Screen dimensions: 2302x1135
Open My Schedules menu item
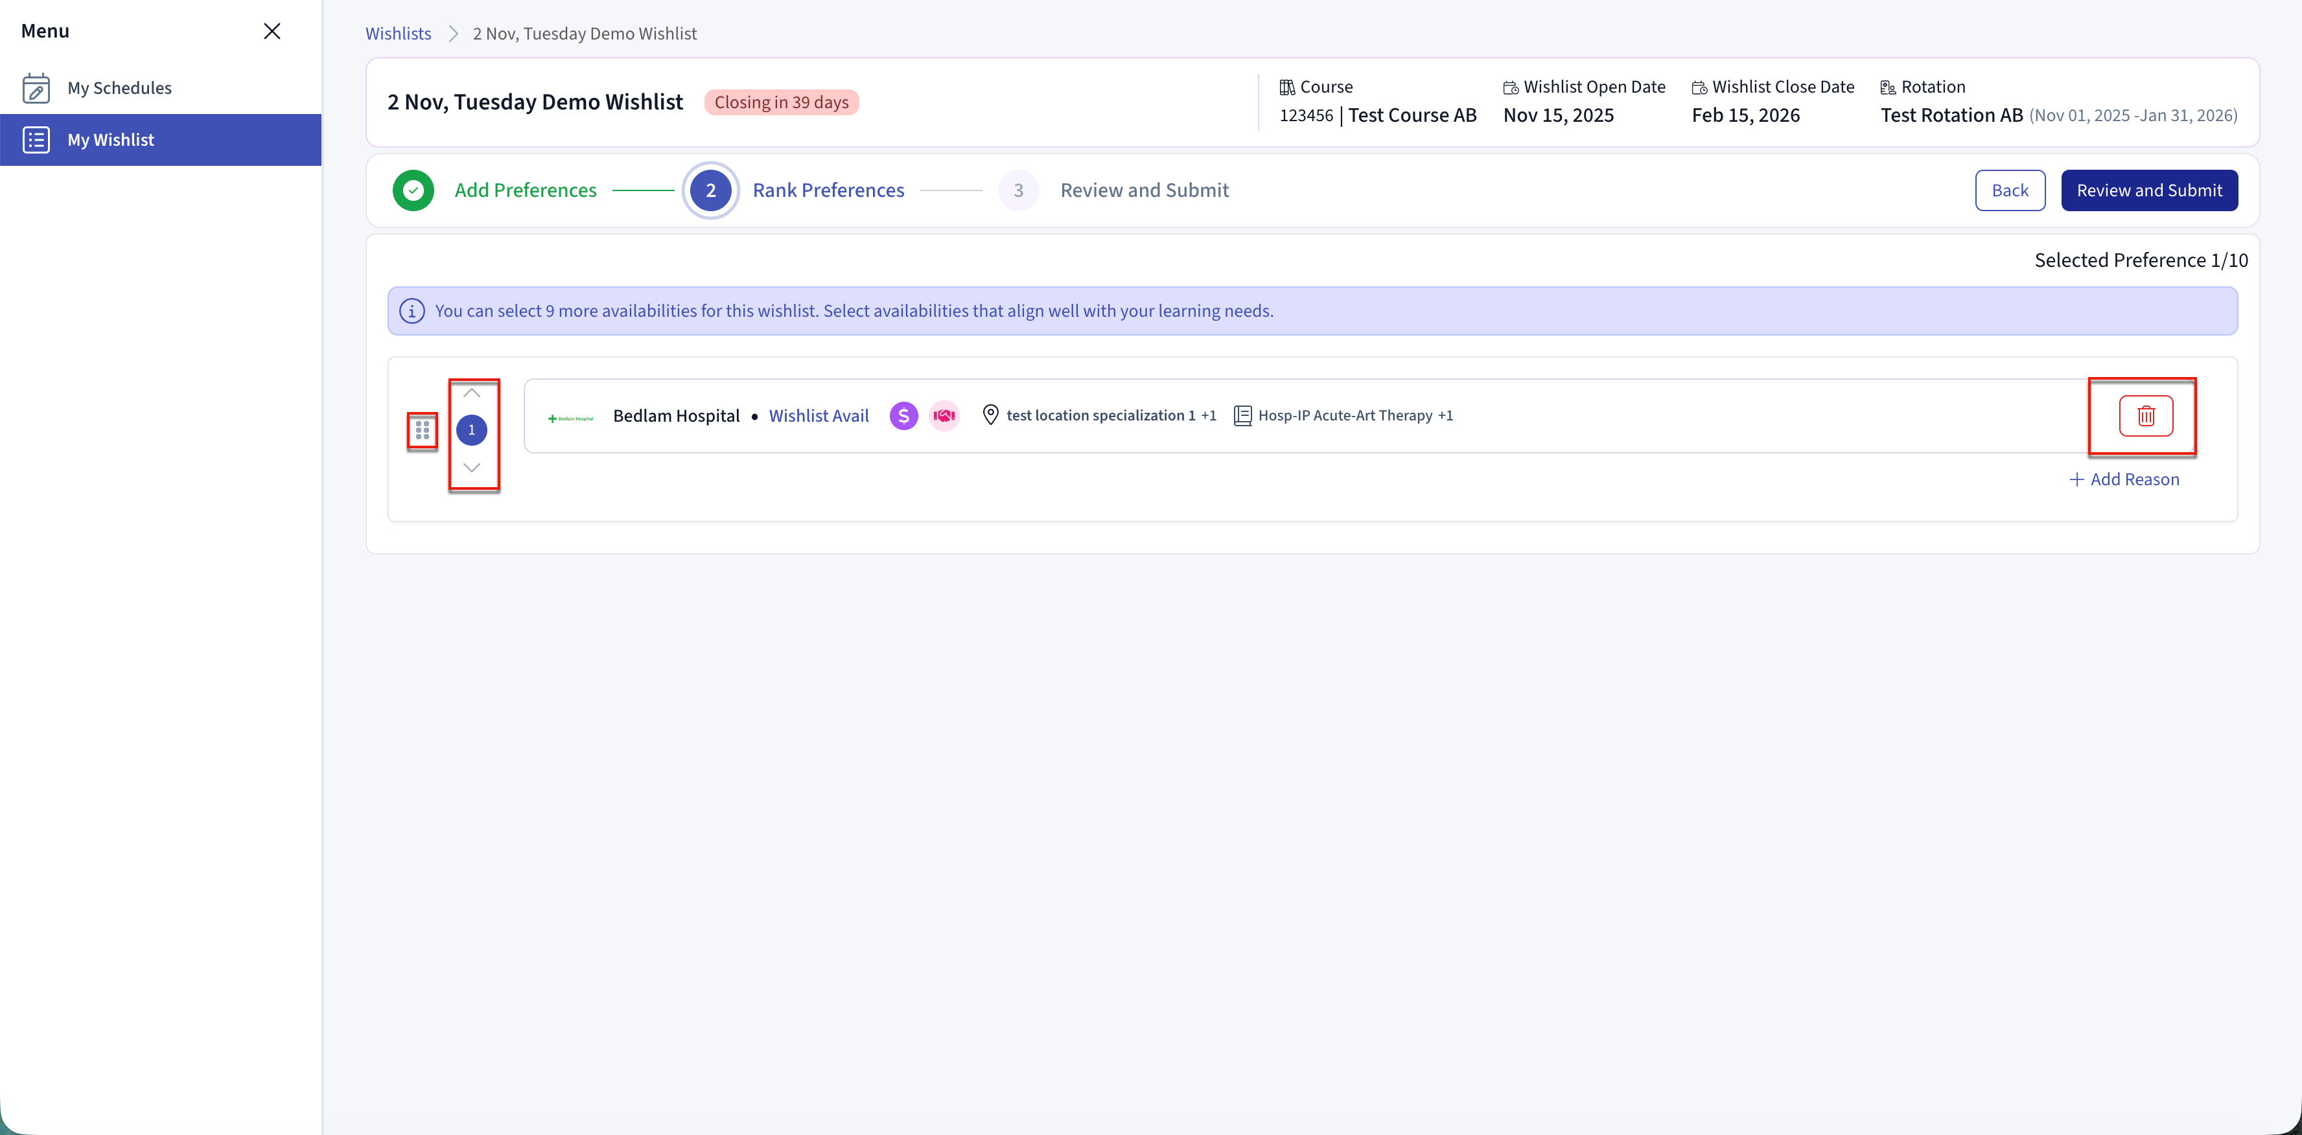[x=119, y=88]
